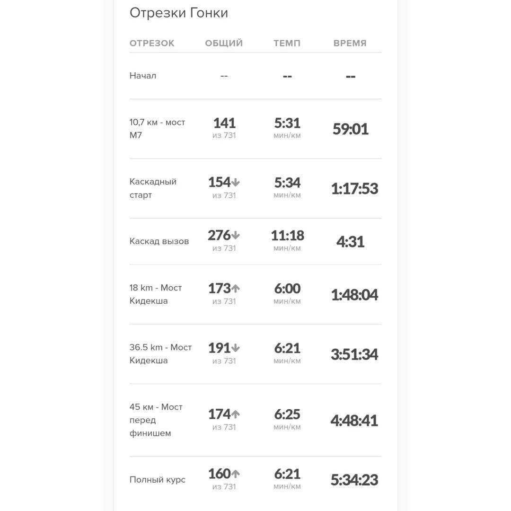Click the down arrow beside rank 276
This screenshot has width=511, height=511.
pos(236,235)
